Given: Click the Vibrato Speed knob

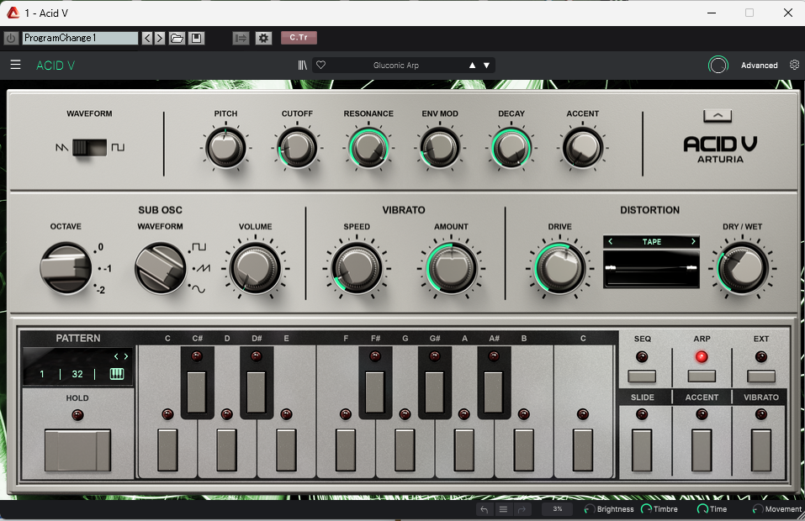Looking at the screenshot, I should point(357,268).
